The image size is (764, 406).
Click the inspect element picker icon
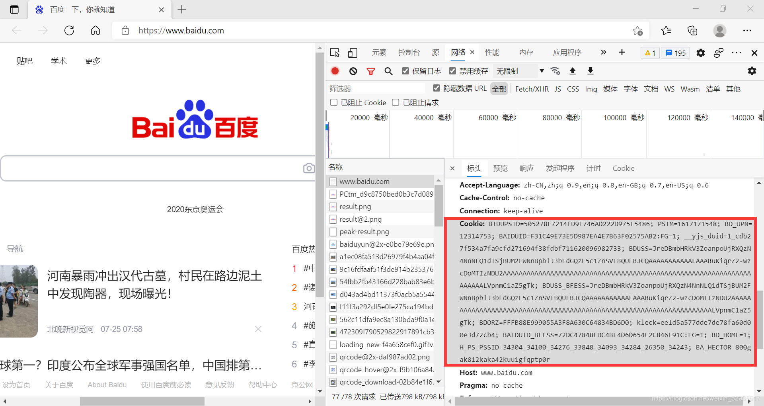click(x=335, y=53)
